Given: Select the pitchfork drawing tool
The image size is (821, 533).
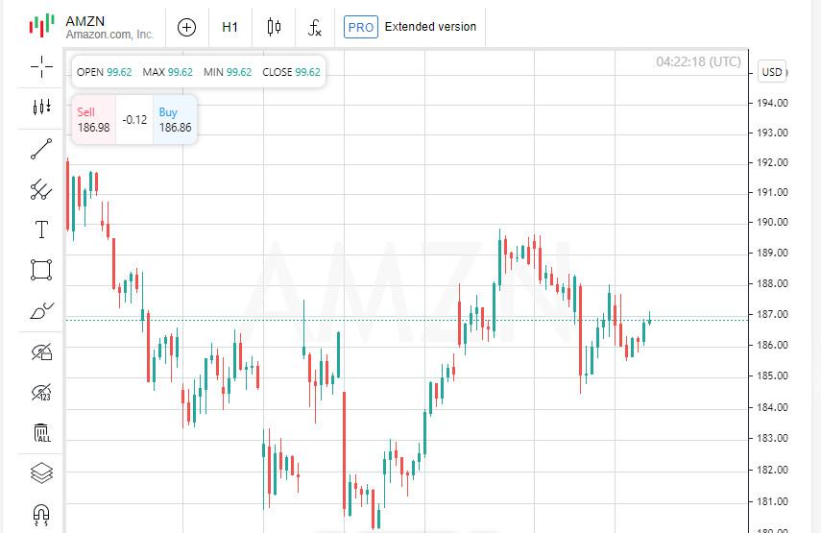Looking at the screenshot, I should (x=41, y=189).
